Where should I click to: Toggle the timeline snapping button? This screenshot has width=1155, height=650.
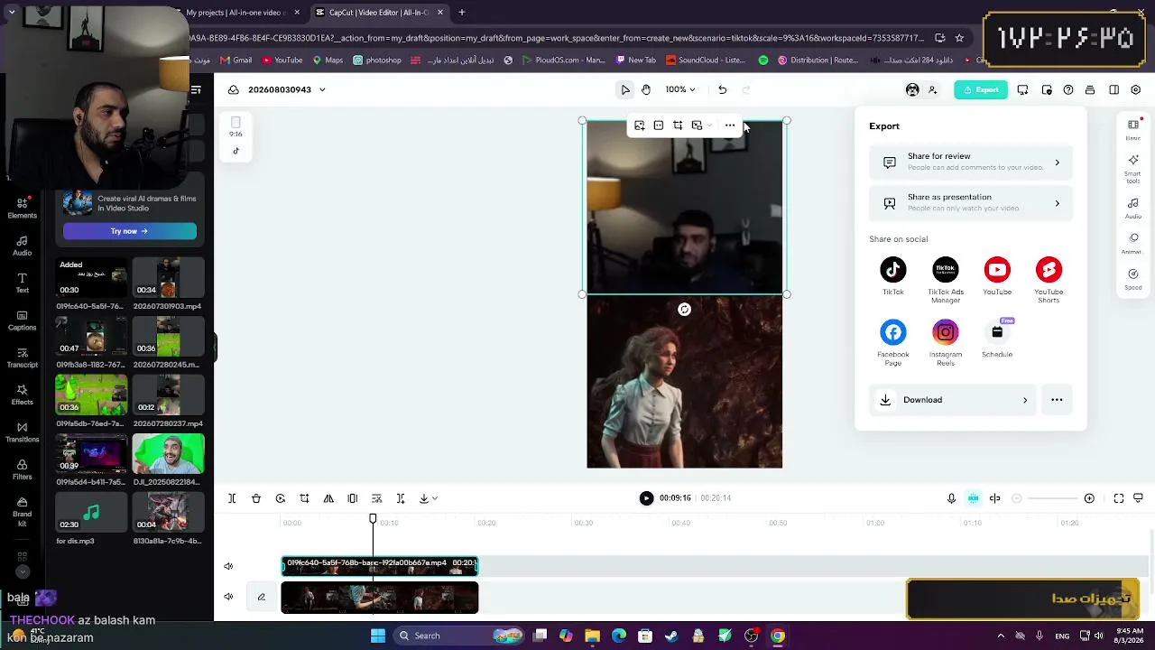[x=974, y=498]
